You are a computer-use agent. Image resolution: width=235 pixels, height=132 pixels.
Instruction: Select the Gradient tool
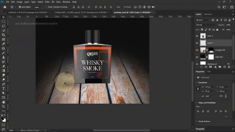pyautogui.click(x=3, y=71)
